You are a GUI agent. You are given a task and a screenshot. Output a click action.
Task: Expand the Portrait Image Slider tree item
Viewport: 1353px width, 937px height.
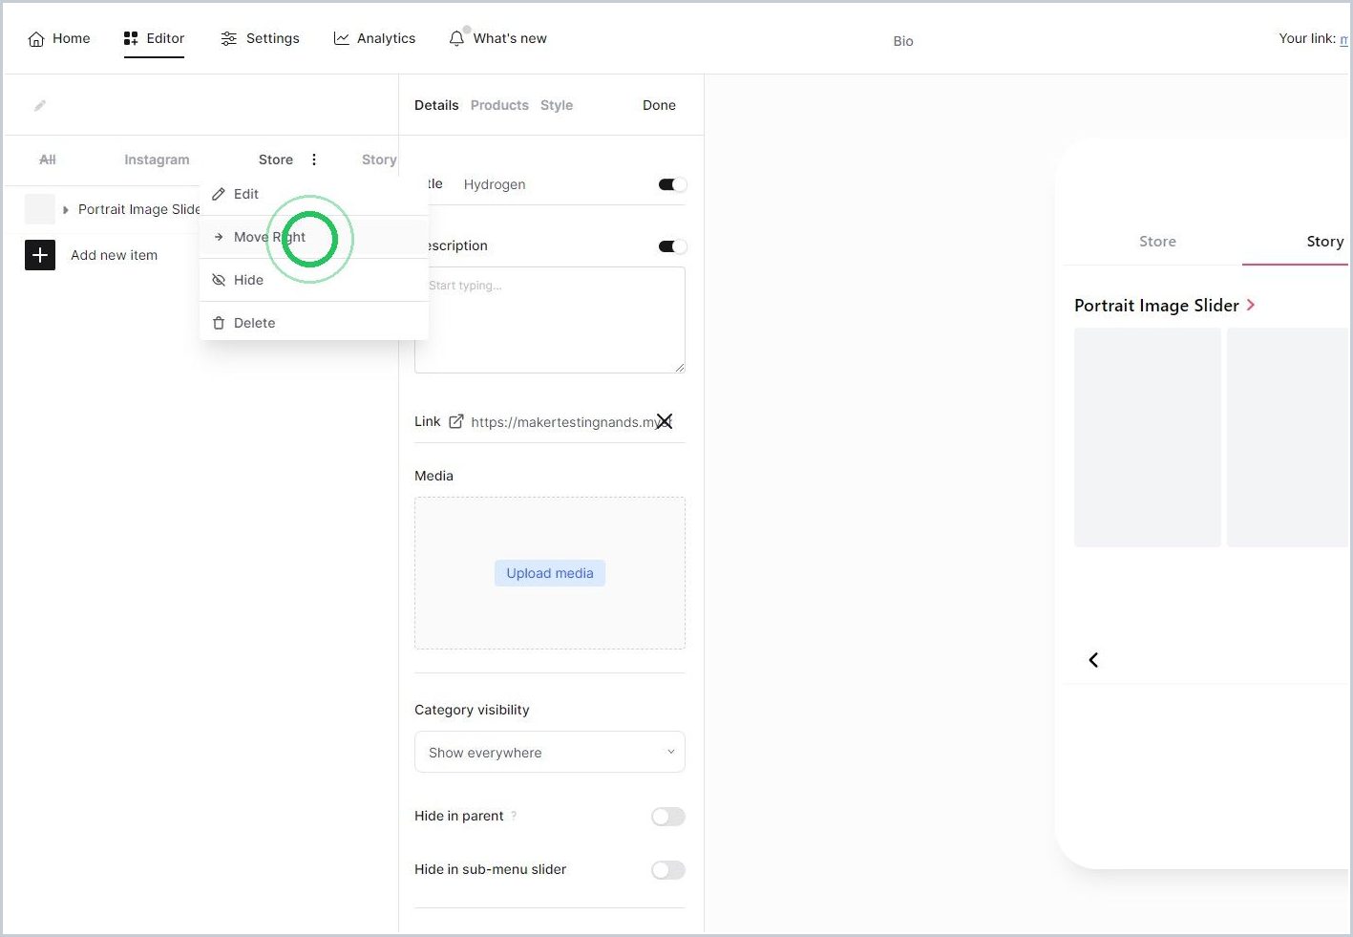tap(66, 209)
